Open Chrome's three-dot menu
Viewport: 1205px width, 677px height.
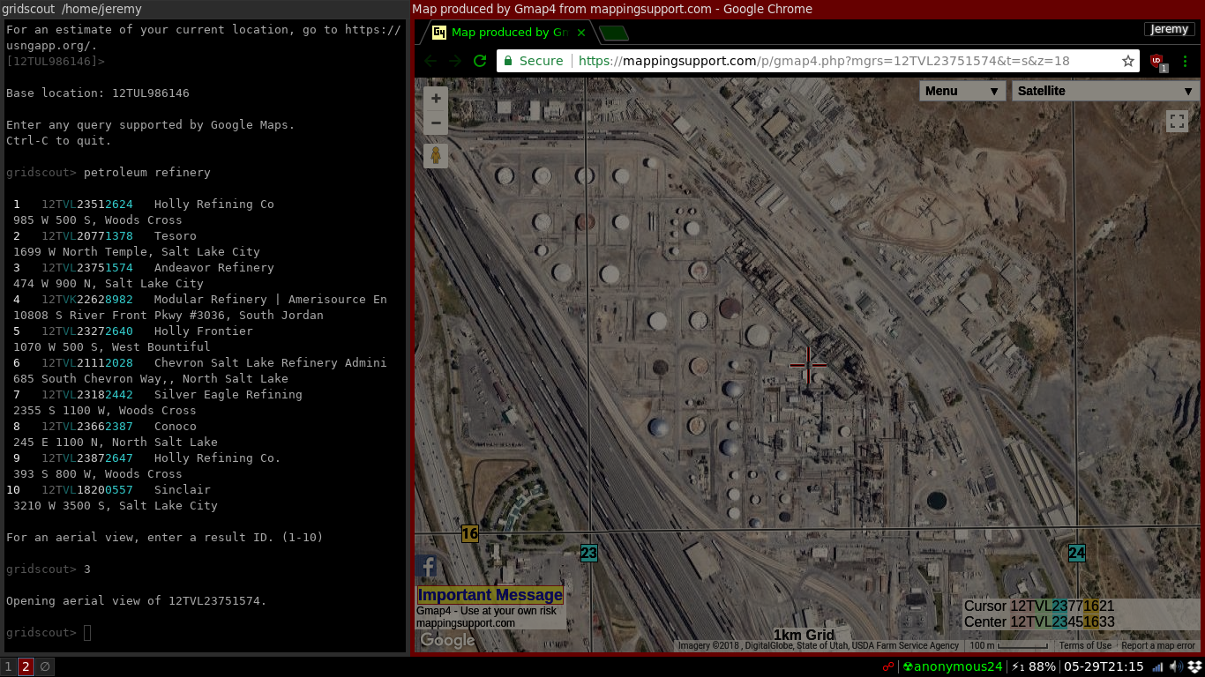coord(1185,61)
